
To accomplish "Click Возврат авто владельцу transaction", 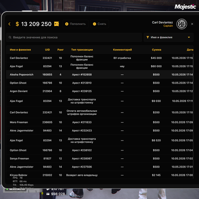I will [x=82, y=175].
